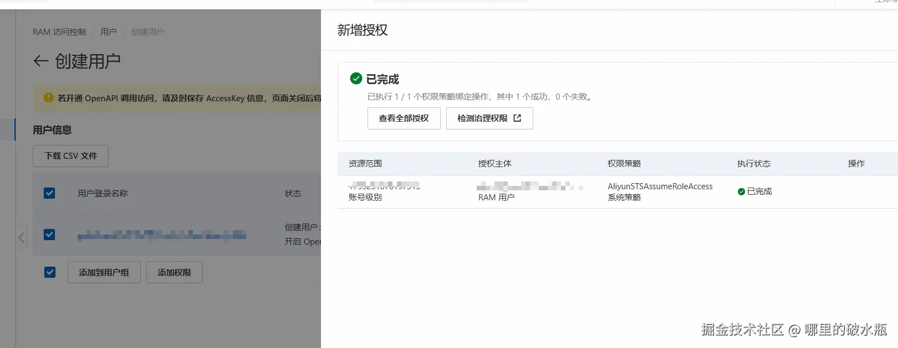Click the 用户信息 section heading
The width and height of the screenshot is (898, 348).
point(52,130)
